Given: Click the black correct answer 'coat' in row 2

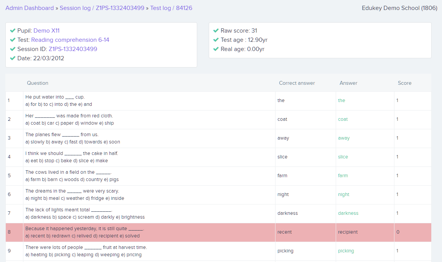Looking at the screenshot, I should point(282,119).
